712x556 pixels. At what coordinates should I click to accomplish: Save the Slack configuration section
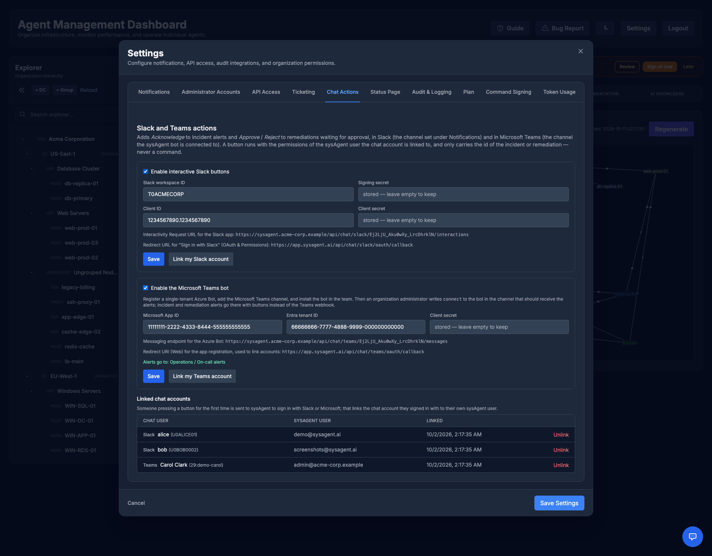pos(154,259)
